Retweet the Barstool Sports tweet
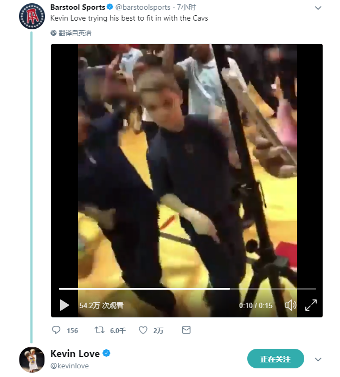The height and width of the screenshot is (377, 340). 100,330
